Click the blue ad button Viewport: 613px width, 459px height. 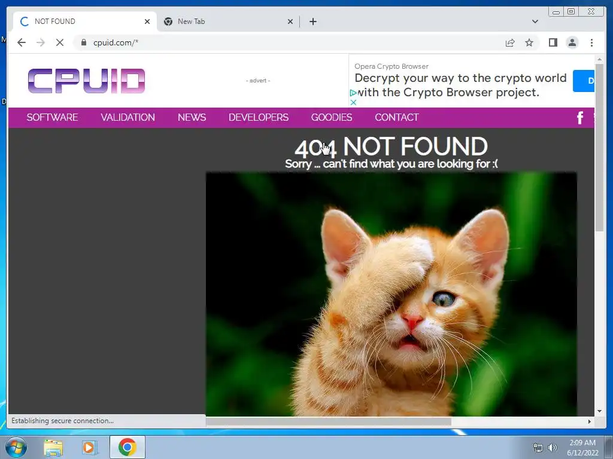click(583, 81)
